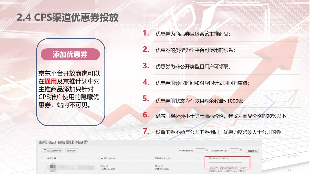
Task: Click the 批量修改 button
Action: click(252, 151)
